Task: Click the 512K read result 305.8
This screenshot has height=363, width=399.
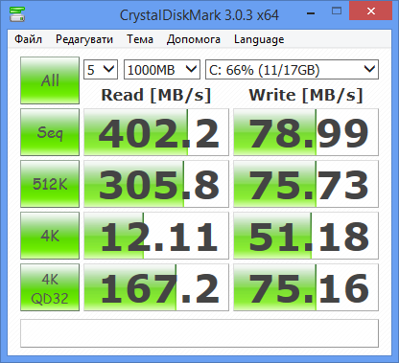Action: point(156,184)
